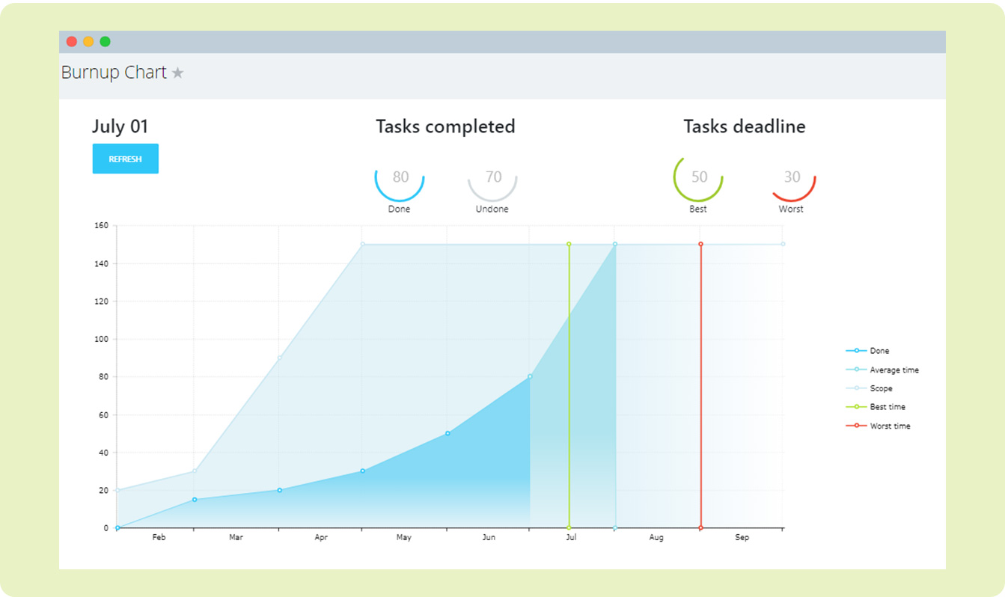Click the Burnup Chart title text
This screenshot has height=597, width=1005.
114,73
